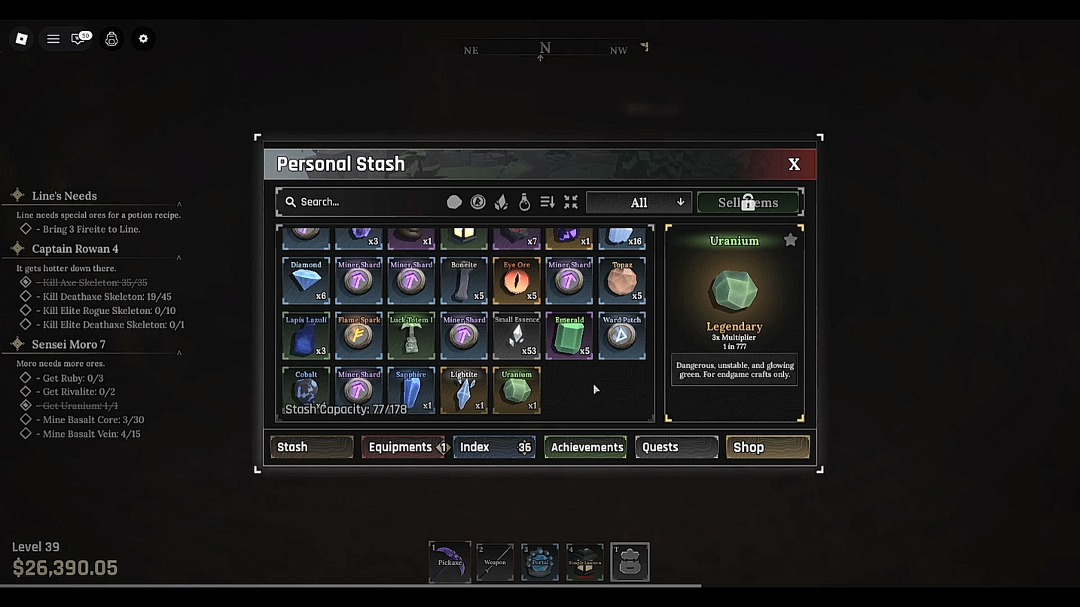Open the All category dropdown
Viewport: 1080px width, 607px height.
pos(639,202)
